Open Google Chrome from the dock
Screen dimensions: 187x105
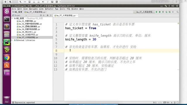click(7, 58)
